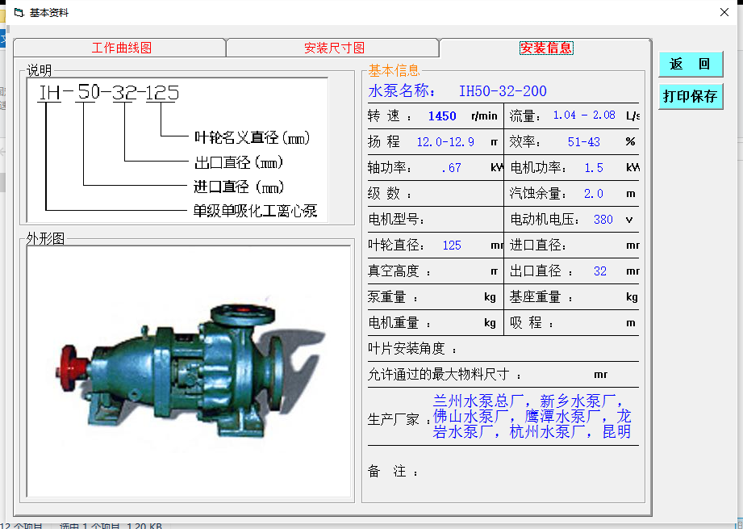Viewport: 743px width, 529px height.
Task: Click the 打印保存 button
Action: coord(691,96)
